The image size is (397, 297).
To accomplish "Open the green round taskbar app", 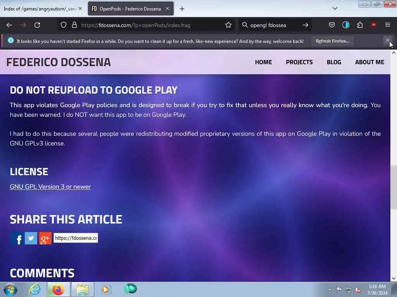I will tap(131, 288).
